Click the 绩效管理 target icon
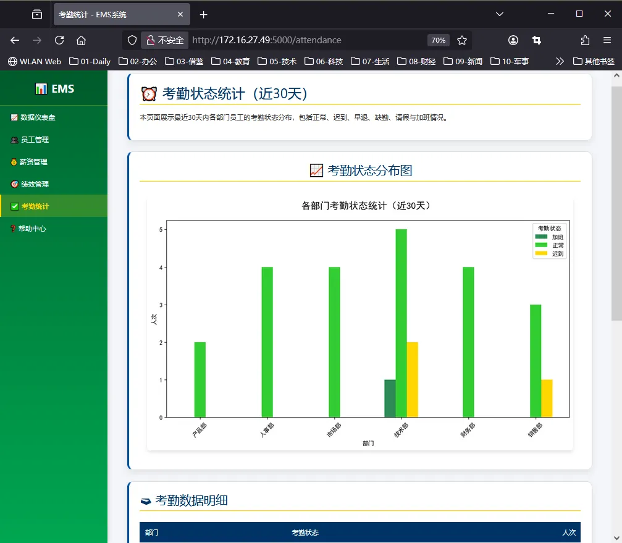Image resolution: width=622 pixels, height=543 pixels. 14,184
